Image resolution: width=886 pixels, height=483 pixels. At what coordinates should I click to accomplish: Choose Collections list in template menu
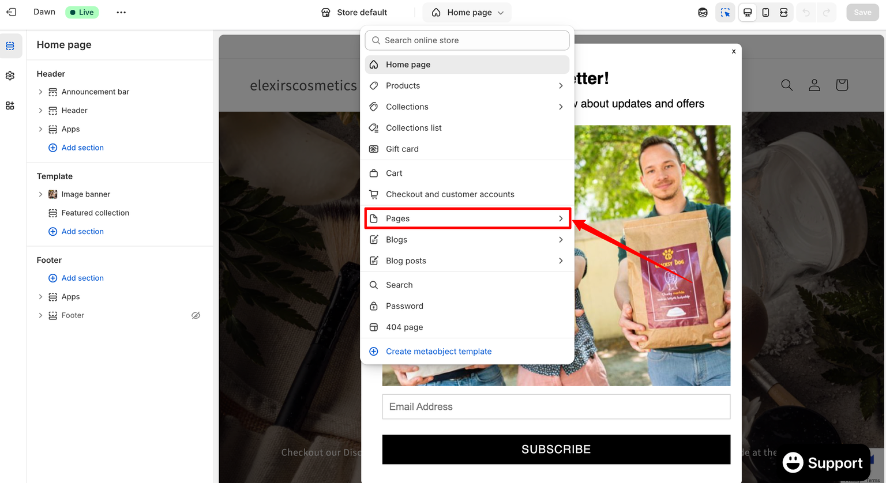pyautogui.click(x=414, y=128)
